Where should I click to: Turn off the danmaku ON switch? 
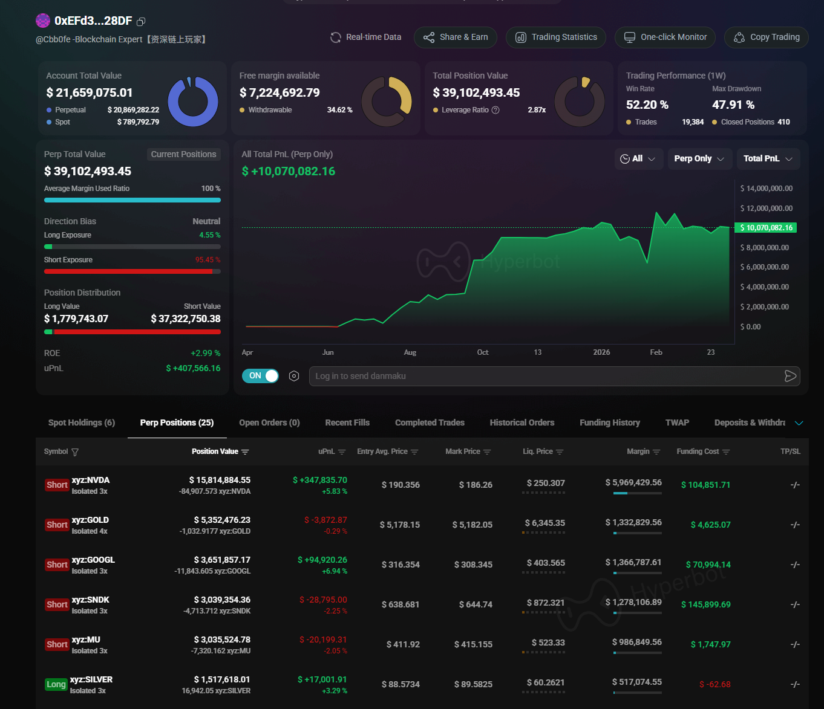[x=260, y=376]
